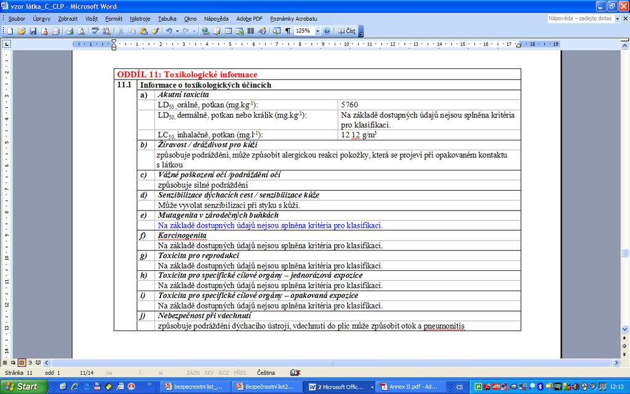Open the Columns layout button

(x=251, y=31)
